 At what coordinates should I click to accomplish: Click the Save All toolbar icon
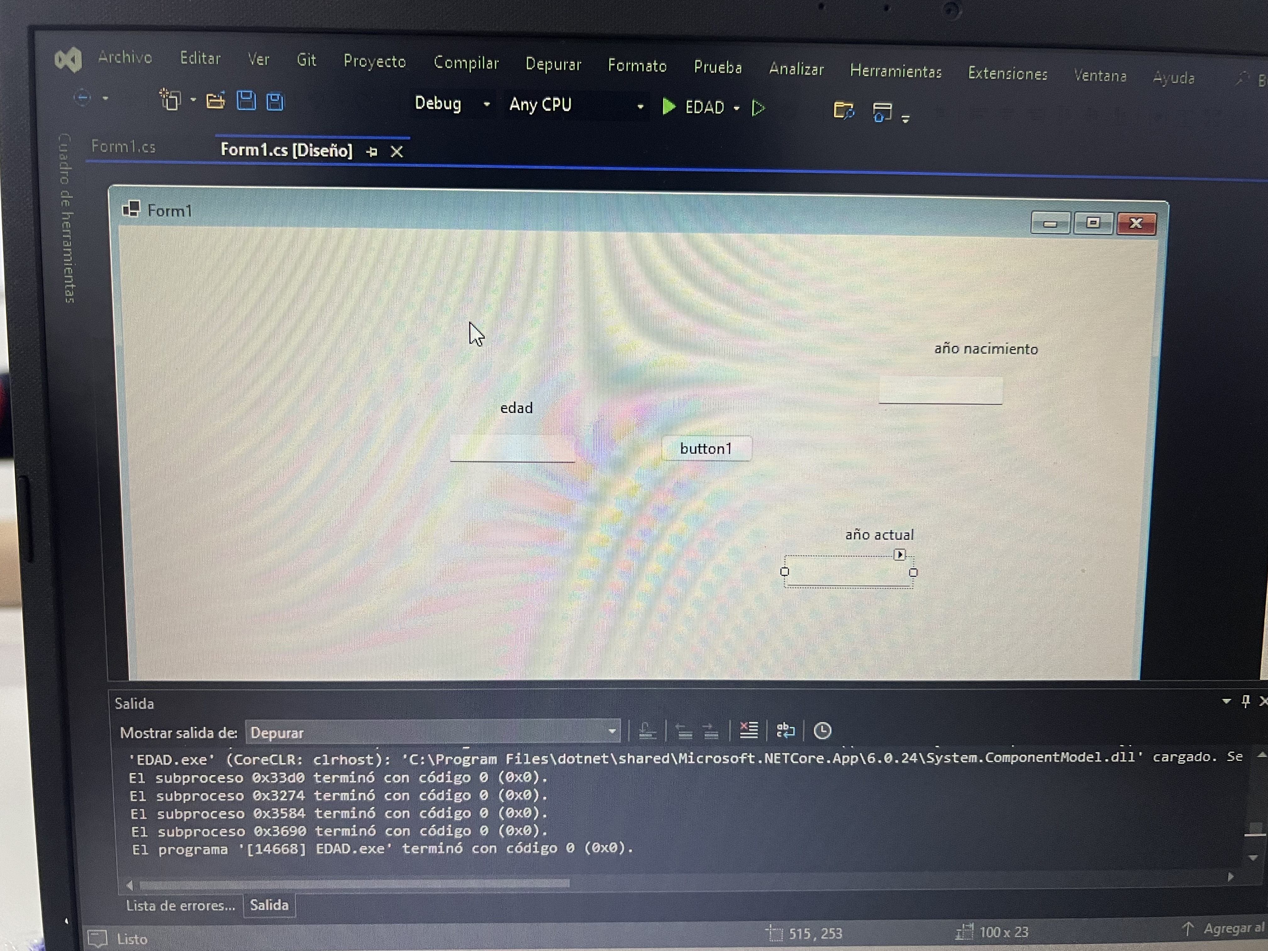point(275,102)
